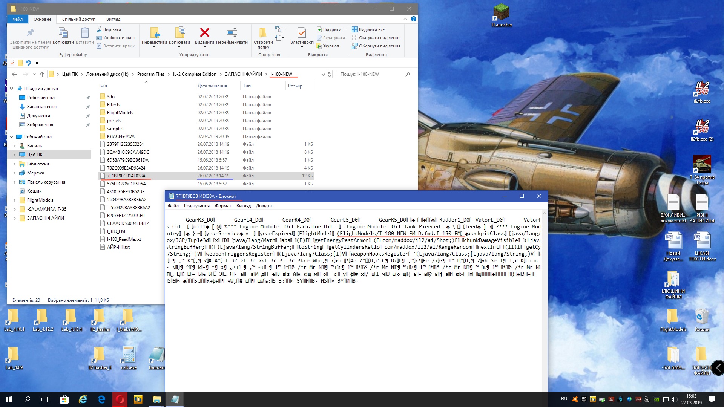
Task: Open Notepad Довідка menu
Action: (x=264, y=206)
